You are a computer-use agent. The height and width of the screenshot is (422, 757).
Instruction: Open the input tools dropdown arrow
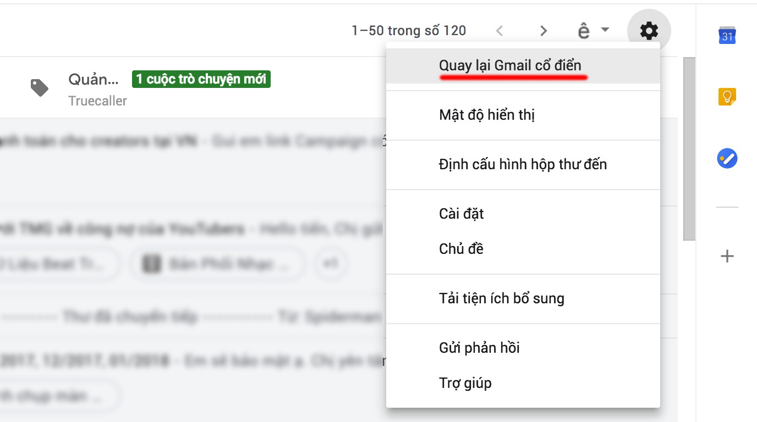pos(604,31)
